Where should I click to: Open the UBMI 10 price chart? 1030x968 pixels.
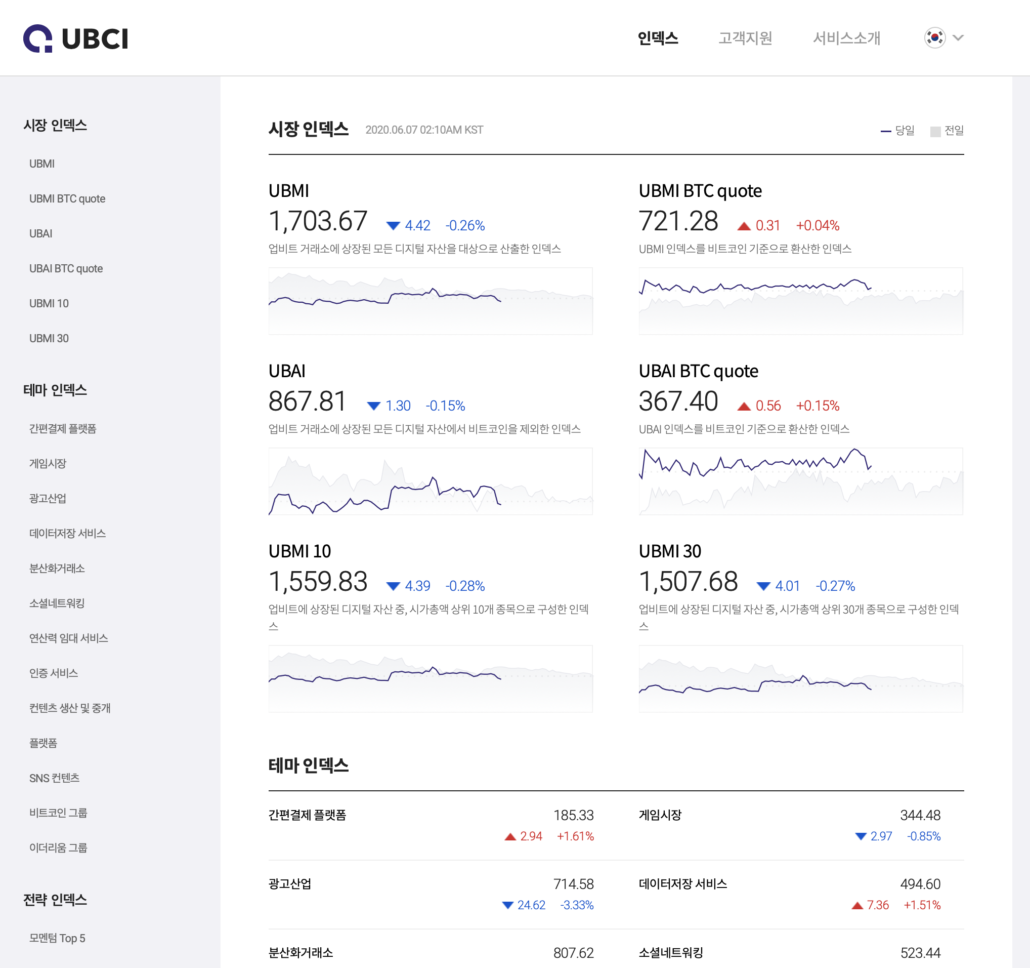tap(430, 679)
